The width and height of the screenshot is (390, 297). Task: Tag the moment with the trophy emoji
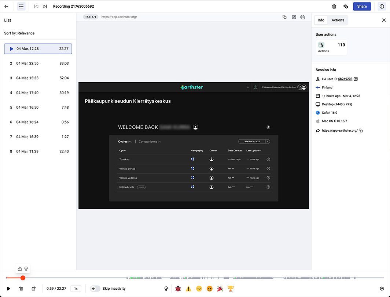coord(231,289)
